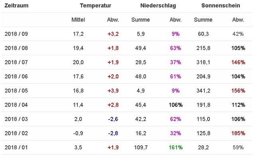Open the 2018 / 03 period
This screenshot has height=158, width=255.
[16, 119]
